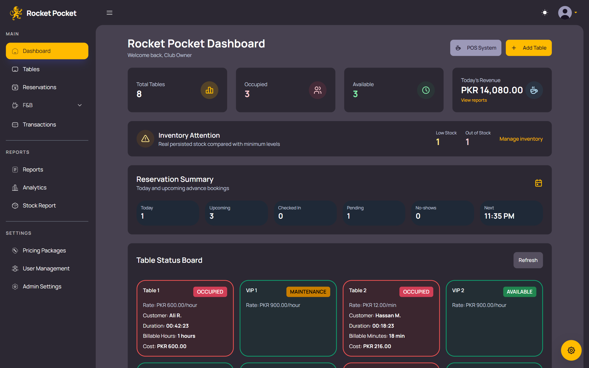This screenshot has height=368, width=589.
Task: Click the Add Table button
Action: pyautogui.click(x=528, y=48)
